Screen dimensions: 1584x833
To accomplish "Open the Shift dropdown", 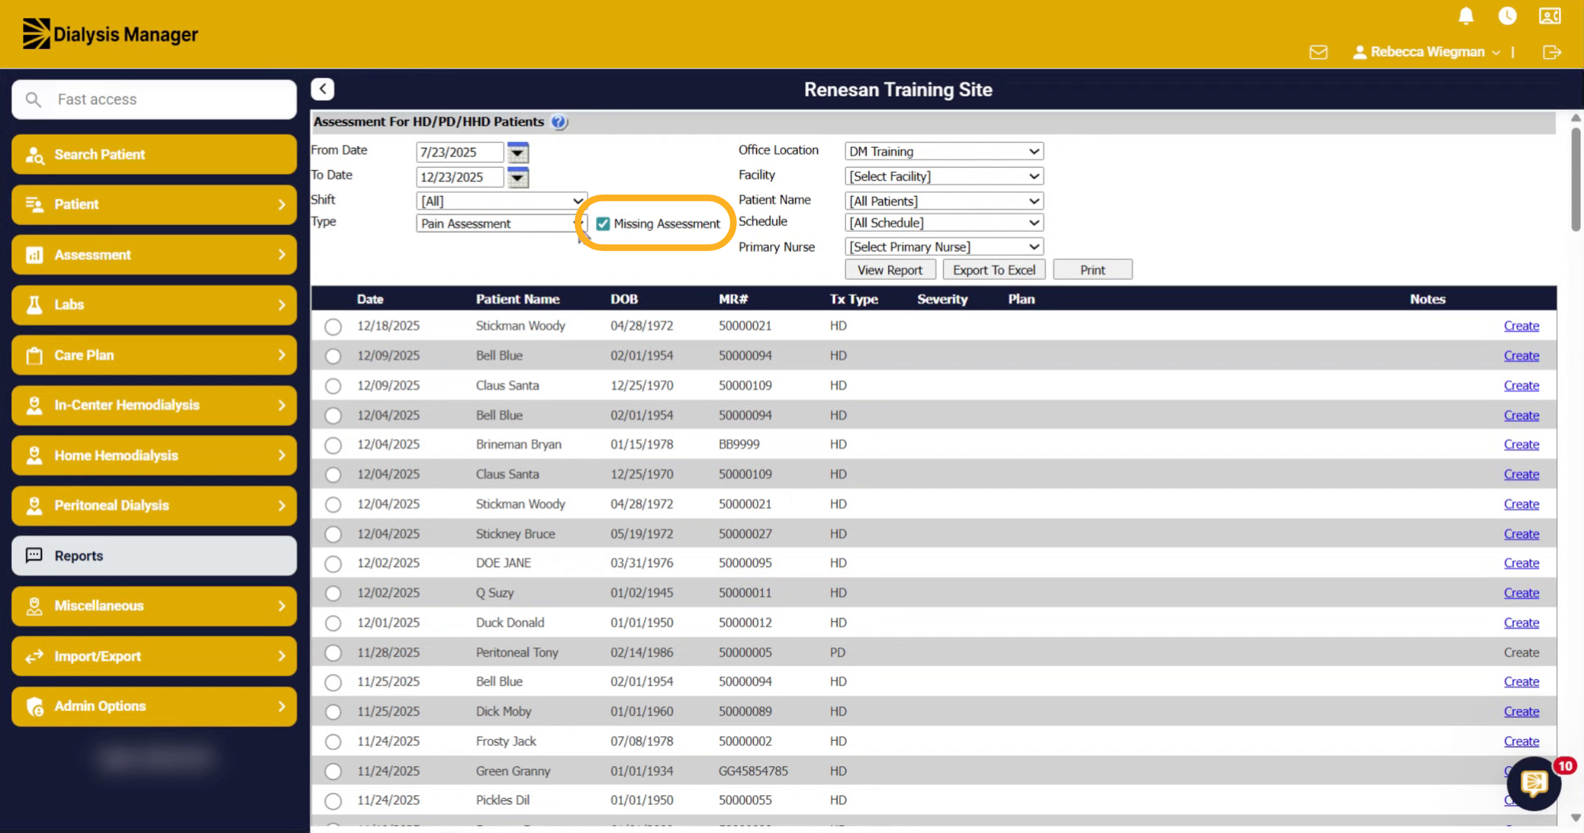I will pos(501,201).
